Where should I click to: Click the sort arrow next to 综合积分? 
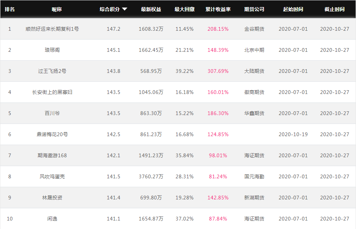point(124,9)
